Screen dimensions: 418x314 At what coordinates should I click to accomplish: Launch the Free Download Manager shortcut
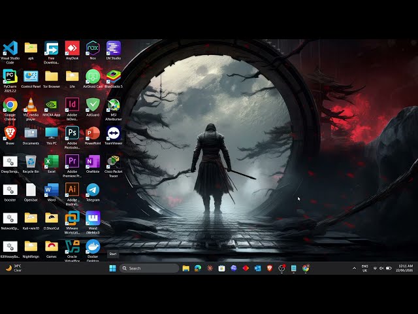pos(51,52)
